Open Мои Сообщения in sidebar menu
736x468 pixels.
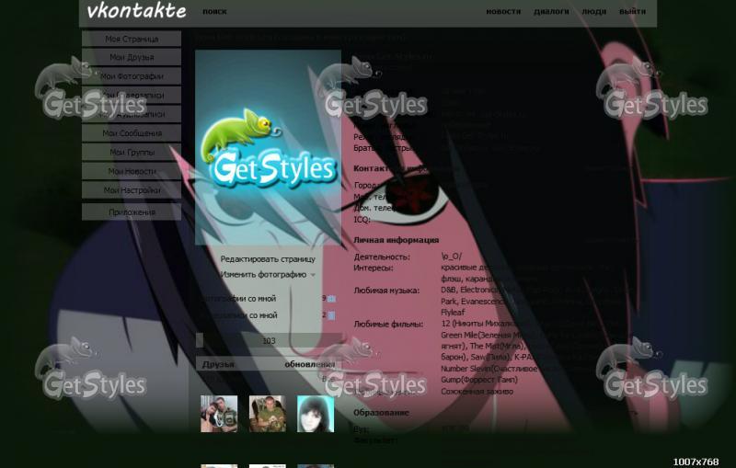[x=132, y=133]
